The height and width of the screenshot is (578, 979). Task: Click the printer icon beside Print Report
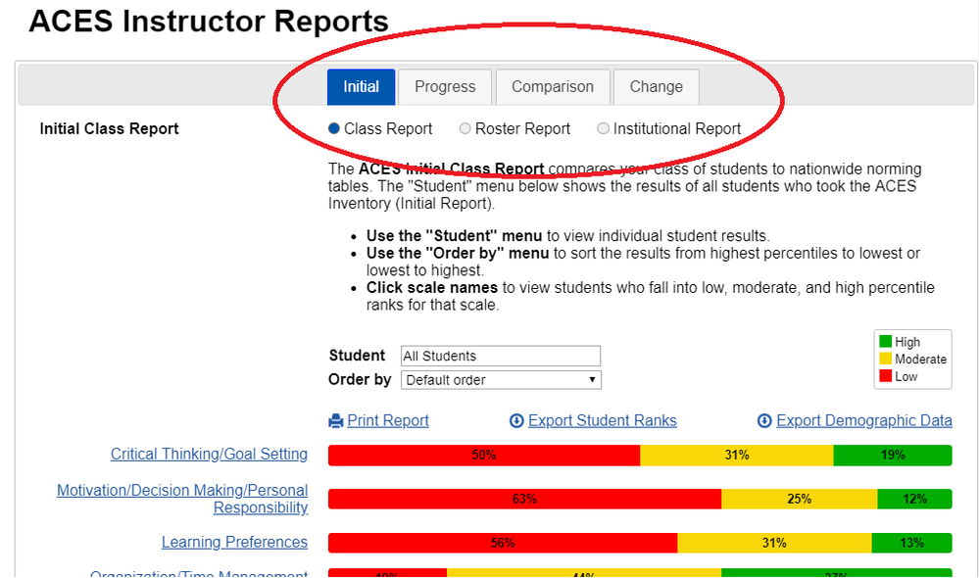pyautogui.click(x=336, y=421)
